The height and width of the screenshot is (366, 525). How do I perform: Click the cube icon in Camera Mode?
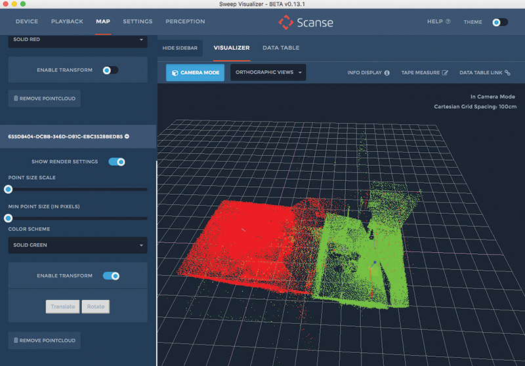coord(175,73)
